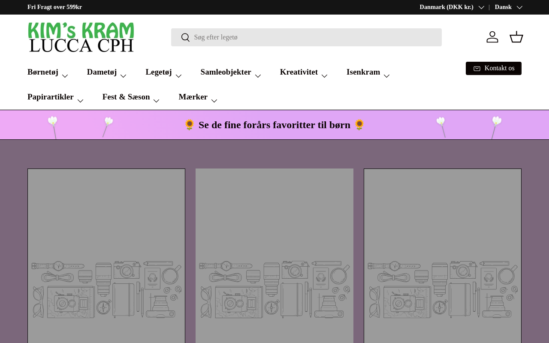Click the left sunflower emoji in banner
Viewport: 549px width, 343px height.
190,125
